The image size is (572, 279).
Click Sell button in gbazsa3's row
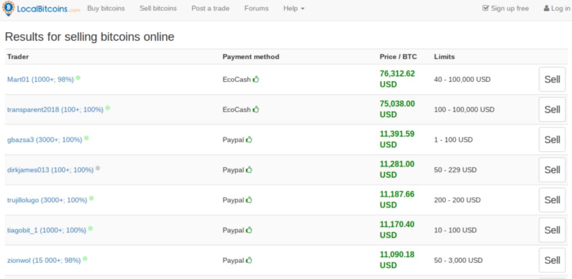(552, 139)
